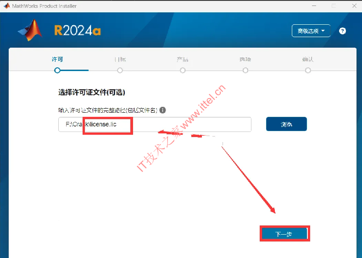Click the 选项 step circle marker
Screen dimensions: 362x258
click(245, 70)
